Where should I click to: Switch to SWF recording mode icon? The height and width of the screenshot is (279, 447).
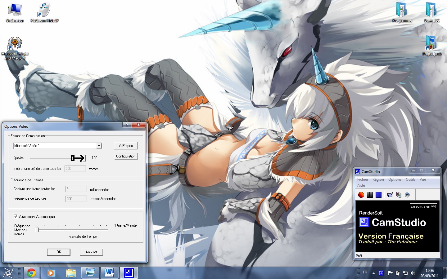[407, 195]
